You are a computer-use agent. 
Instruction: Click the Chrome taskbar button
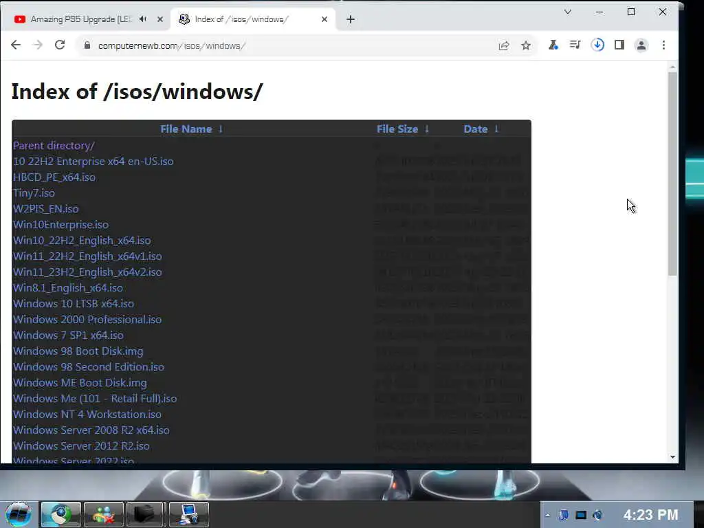point(61,514)
